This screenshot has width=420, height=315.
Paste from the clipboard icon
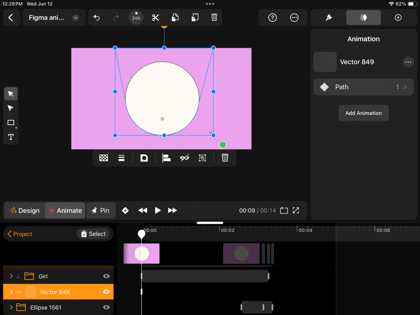(195, 17)
